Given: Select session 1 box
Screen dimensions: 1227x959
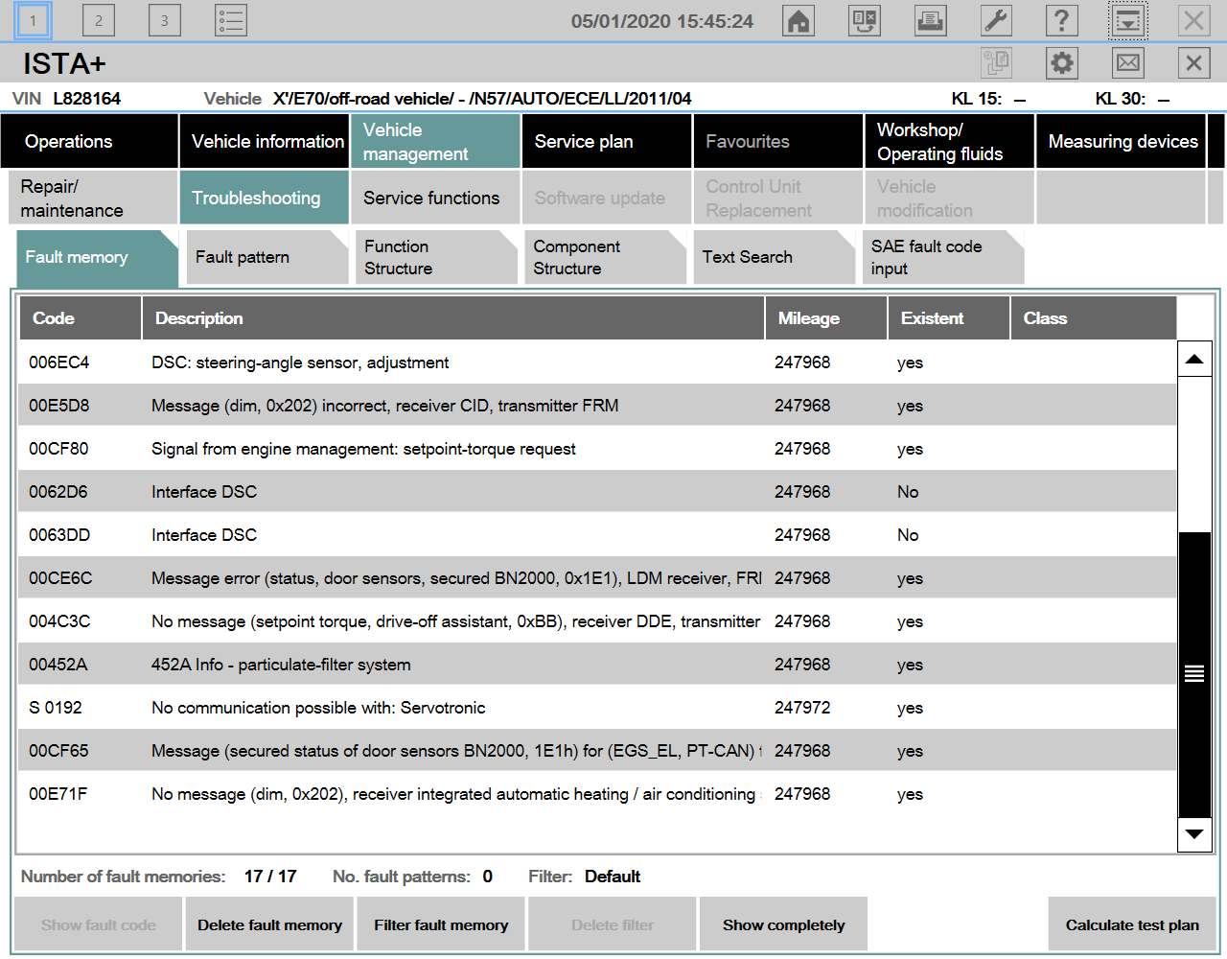Looking at the screenshot, I should point(33,21).
